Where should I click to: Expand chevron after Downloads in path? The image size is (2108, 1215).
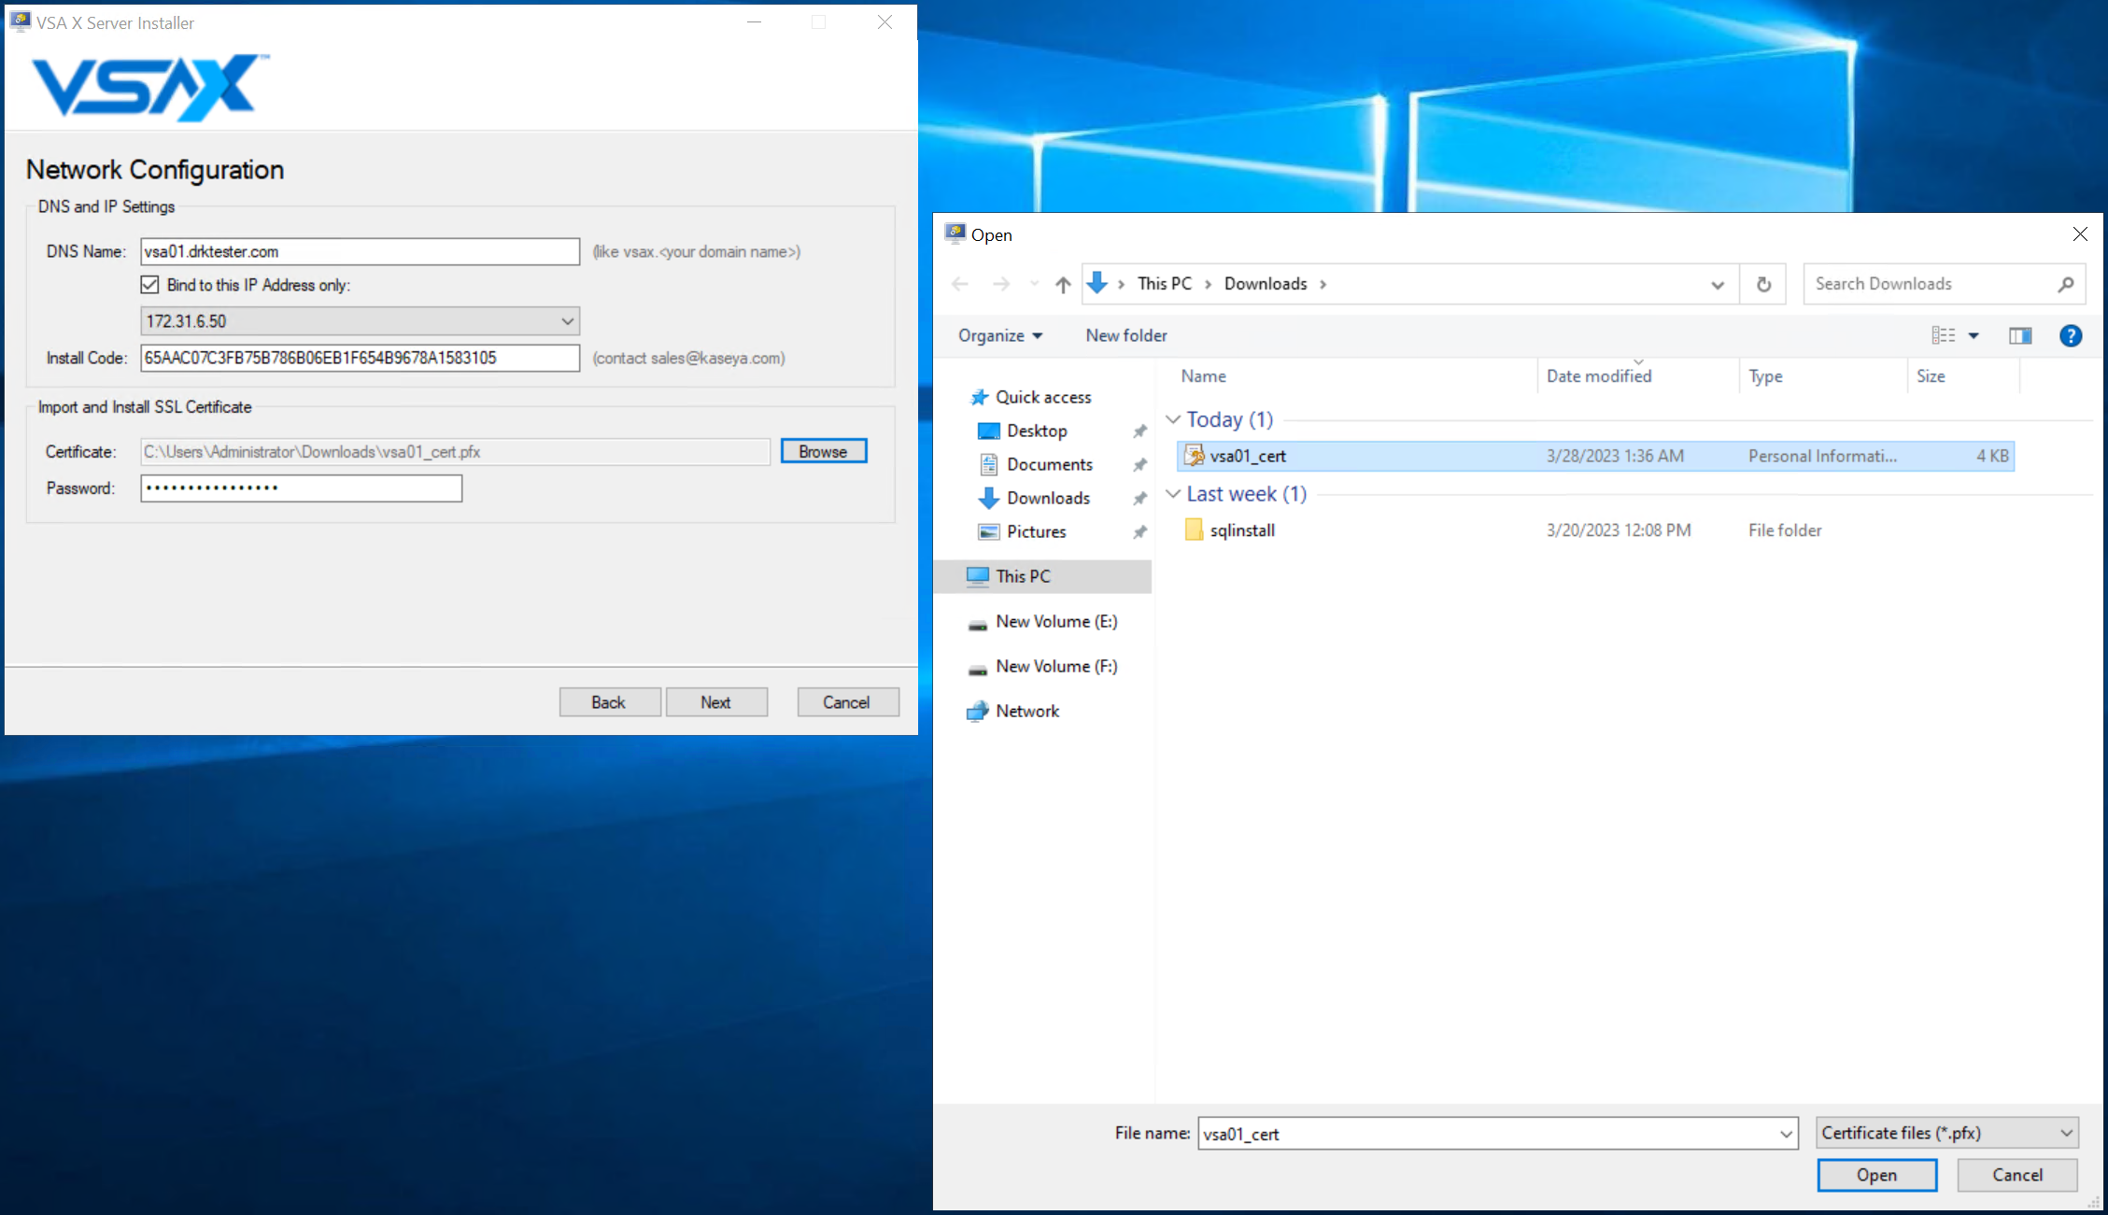1323,284
